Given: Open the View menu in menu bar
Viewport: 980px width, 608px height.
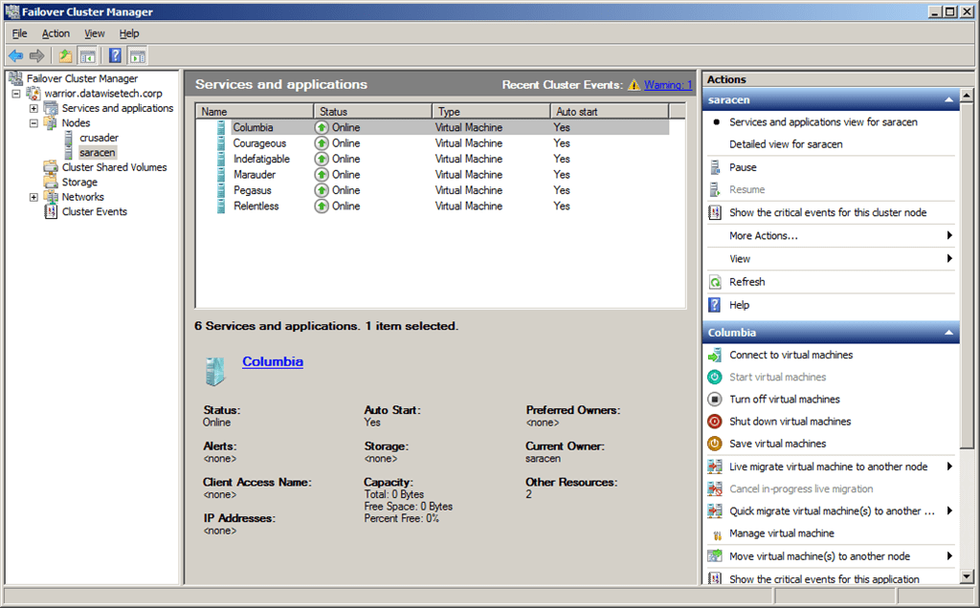Looking at the screenshot, I should click(95, 33).
